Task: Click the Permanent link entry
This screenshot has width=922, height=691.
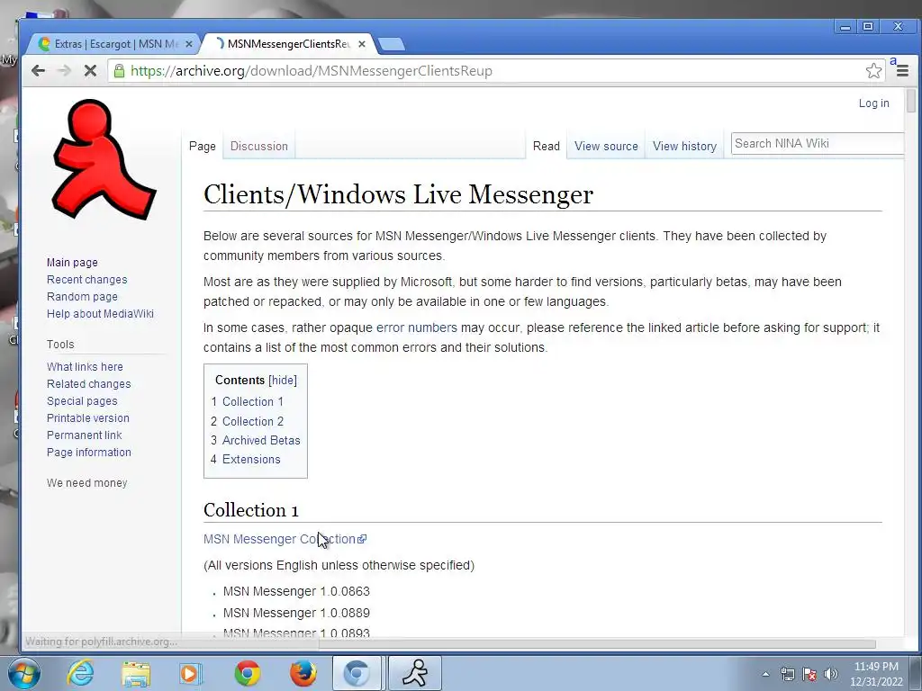Action: pos(84,435)
